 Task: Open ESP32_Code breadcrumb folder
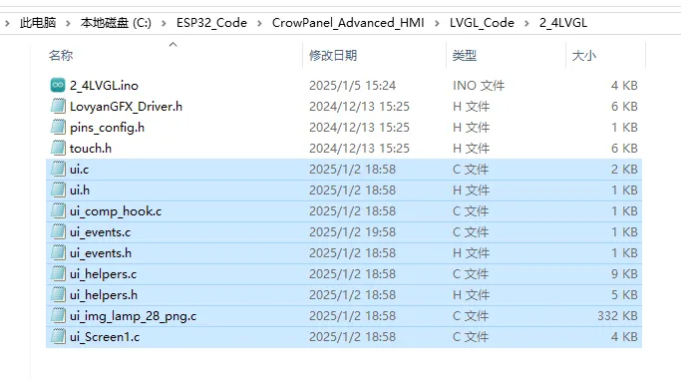(211, 23)
